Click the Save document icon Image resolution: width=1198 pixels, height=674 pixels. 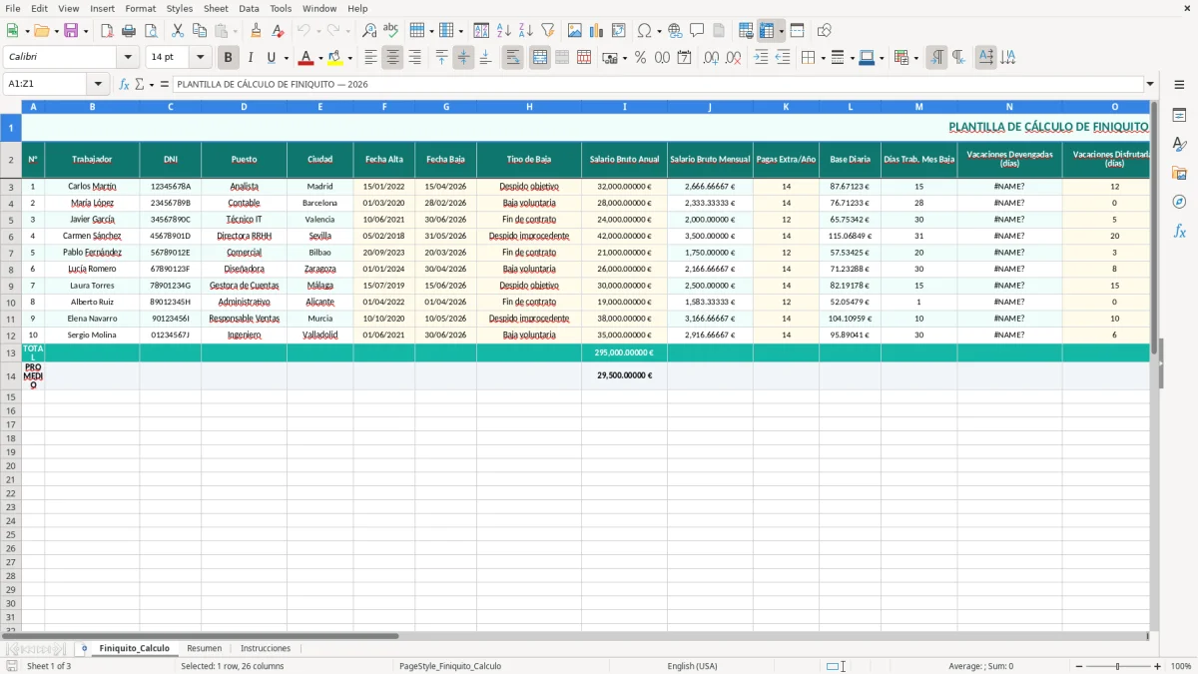point(71,31)
